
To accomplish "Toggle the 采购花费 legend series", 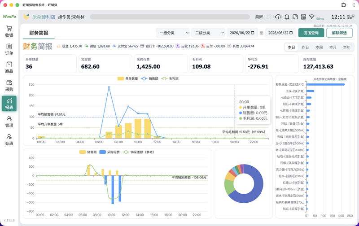I will click(109, 152).
